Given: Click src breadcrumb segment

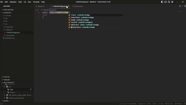Looking at the screenshot, I should 37,10.
